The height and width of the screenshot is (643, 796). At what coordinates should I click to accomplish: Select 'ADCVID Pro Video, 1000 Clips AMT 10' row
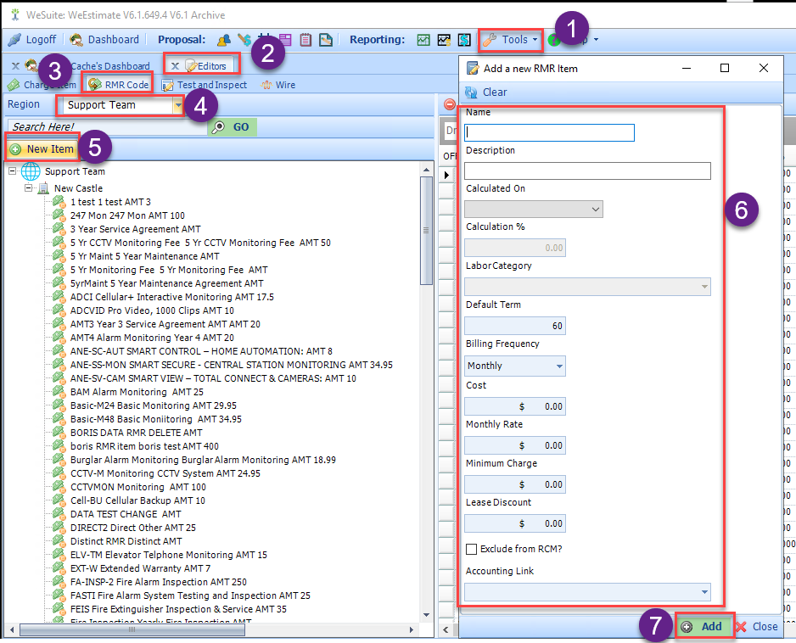pyautogui.click(x=152, y=310)
